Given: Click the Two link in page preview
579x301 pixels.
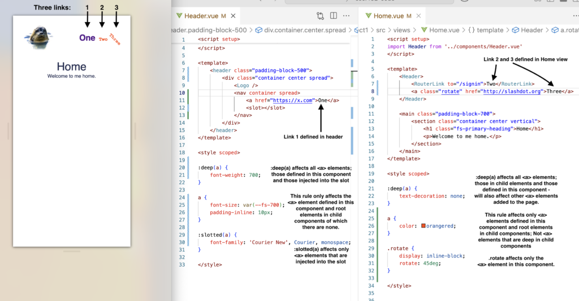Looking at the screenshot, I should coord(103,39).
